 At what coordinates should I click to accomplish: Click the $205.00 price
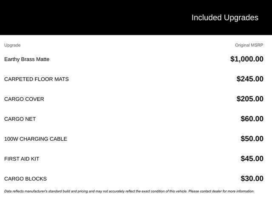(250, 99)
